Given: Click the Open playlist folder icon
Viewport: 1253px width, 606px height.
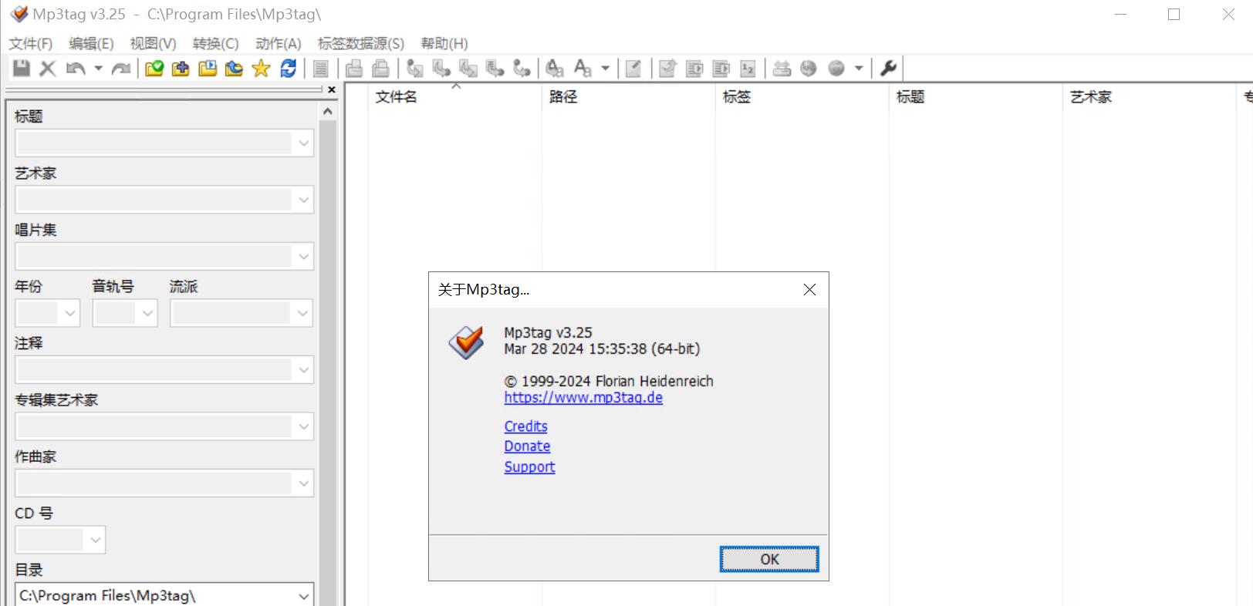Looking at the screenshot, I should tap(208, 69).
